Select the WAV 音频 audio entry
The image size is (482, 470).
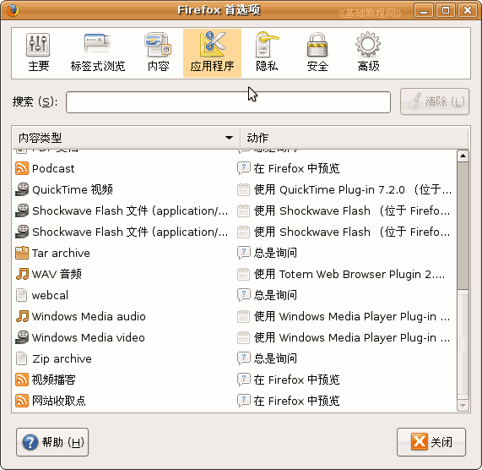tap(234, 274)
